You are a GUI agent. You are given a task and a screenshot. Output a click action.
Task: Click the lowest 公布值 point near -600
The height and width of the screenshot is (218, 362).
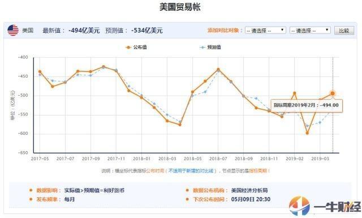307,133
